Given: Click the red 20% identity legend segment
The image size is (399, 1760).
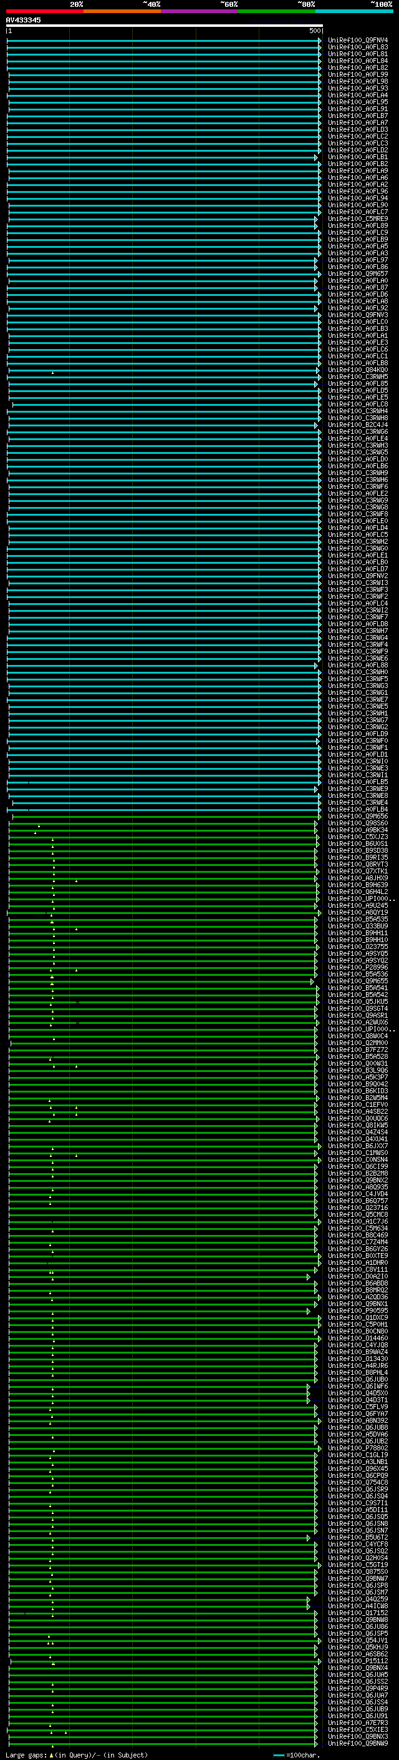Looking at the screenshot, I should [x=45, y=11].
